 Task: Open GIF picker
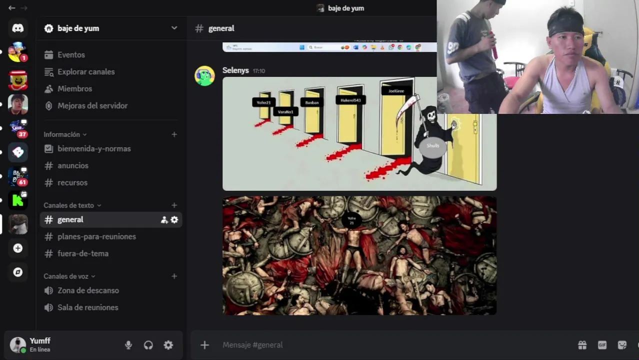tap(602, 345)
